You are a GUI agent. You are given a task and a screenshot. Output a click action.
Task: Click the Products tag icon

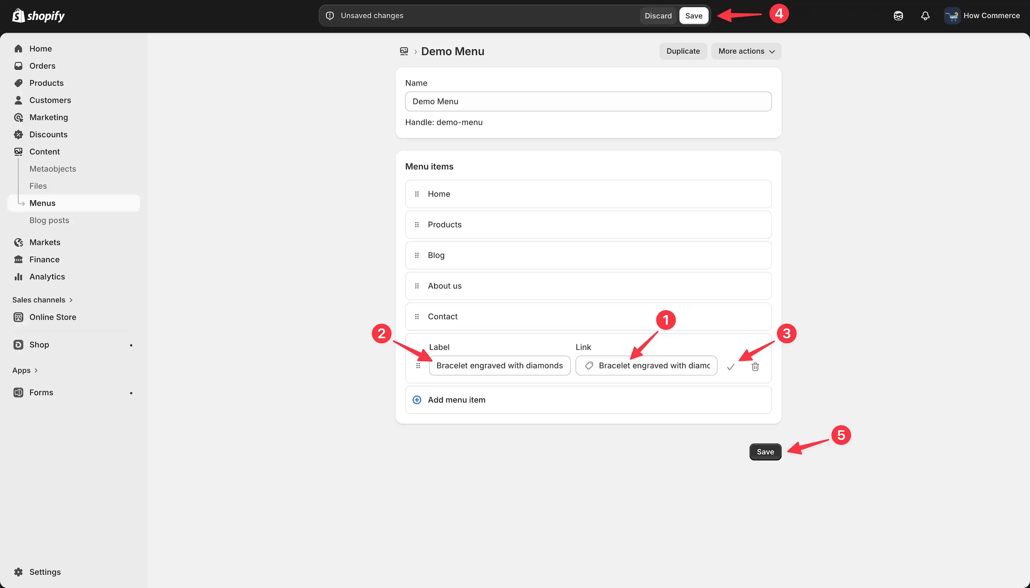pyautogui.click(x=18, y=83)
